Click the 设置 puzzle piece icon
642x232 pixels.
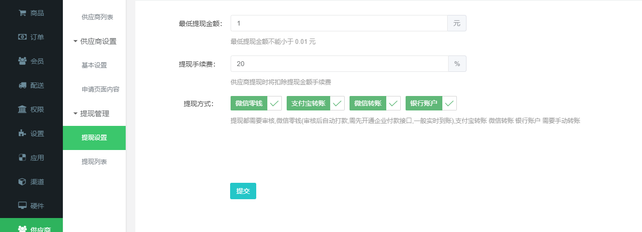(22, 134)
